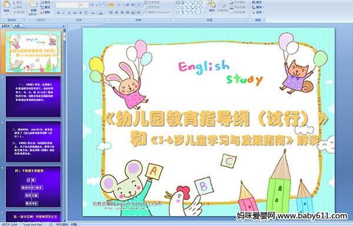Image resolution: width=353 pixels, height=226 pixels.
Task: Open the font color dropdown
Action: click(101, 13)
